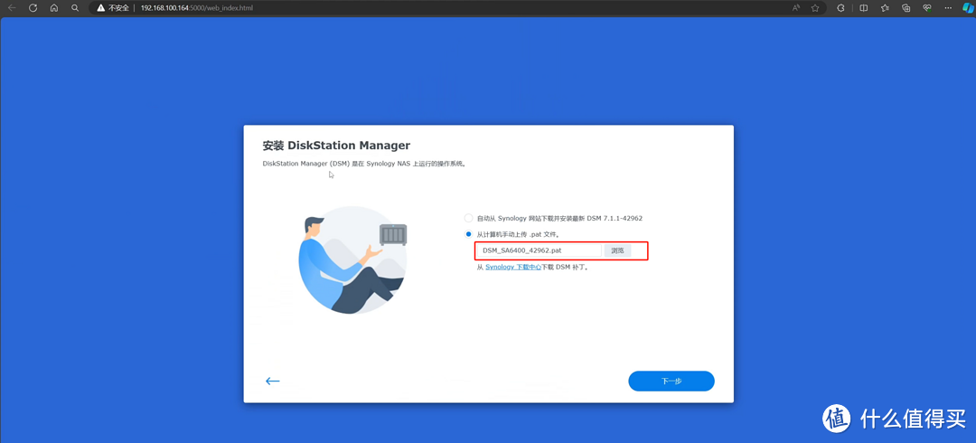Go back with the blue left arrow
Screen dimensions: 976x443
click(x=273, y=381)
